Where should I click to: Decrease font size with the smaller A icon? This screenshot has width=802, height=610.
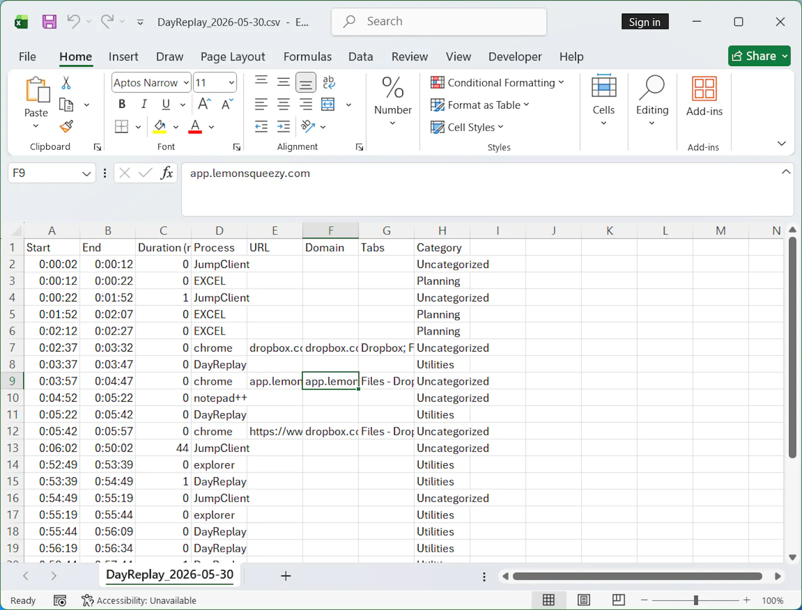[227, 104]
